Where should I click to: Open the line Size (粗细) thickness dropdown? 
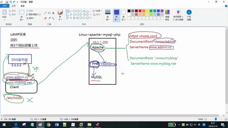pyautogui.click(x=108, y=15)
